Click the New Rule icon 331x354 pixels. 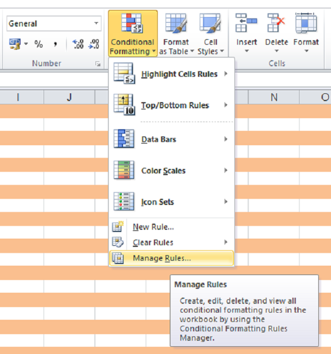pyautogui.click(x=118, y=226)
